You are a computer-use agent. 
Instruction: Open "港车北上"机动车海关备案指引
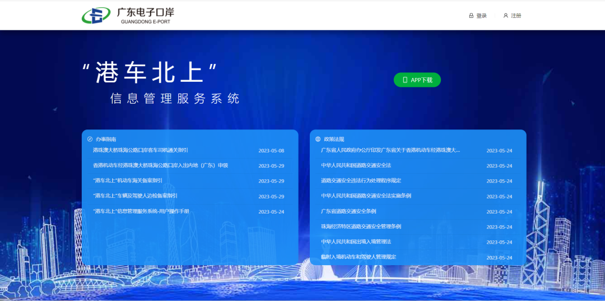pyautogui.click(x=128, y=180)
